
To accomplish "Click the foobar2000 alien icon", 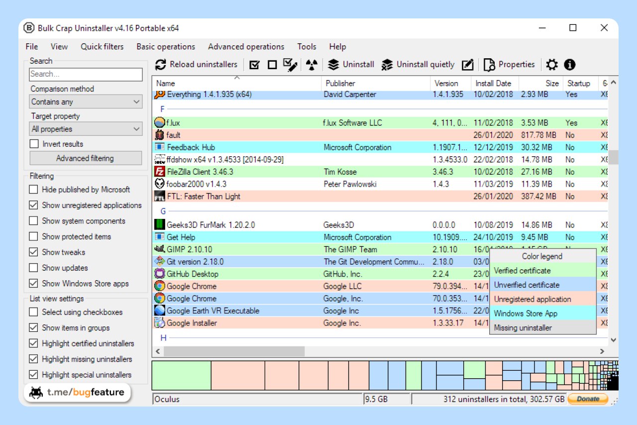I will click(159, 184).
